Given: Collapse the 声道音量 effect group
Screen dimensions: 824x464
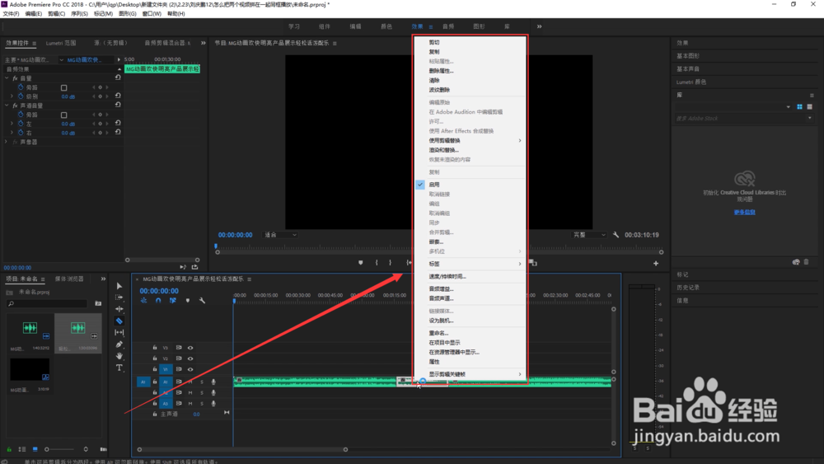Looking at the screenshot, I should tap(7, 105).
